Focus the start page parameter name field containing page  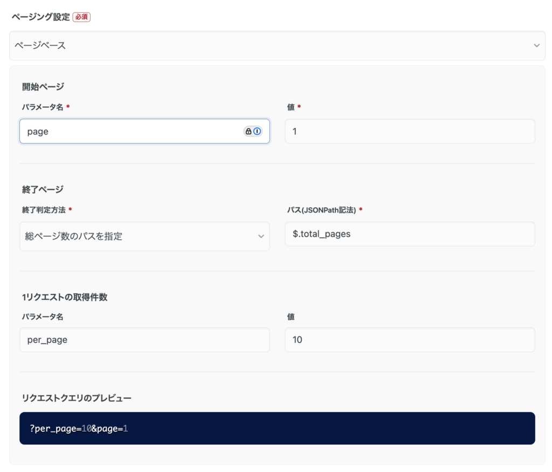(x=129, y=131)
